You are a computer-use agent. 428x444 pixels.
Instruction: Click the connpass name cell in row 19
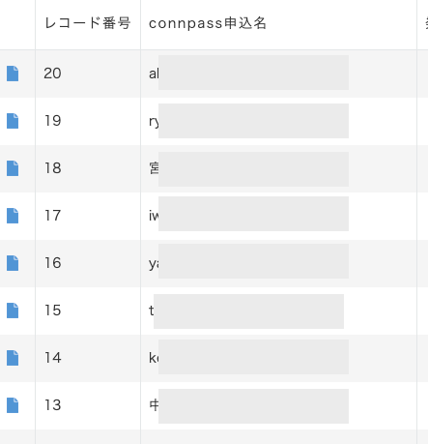coord(278,121)
